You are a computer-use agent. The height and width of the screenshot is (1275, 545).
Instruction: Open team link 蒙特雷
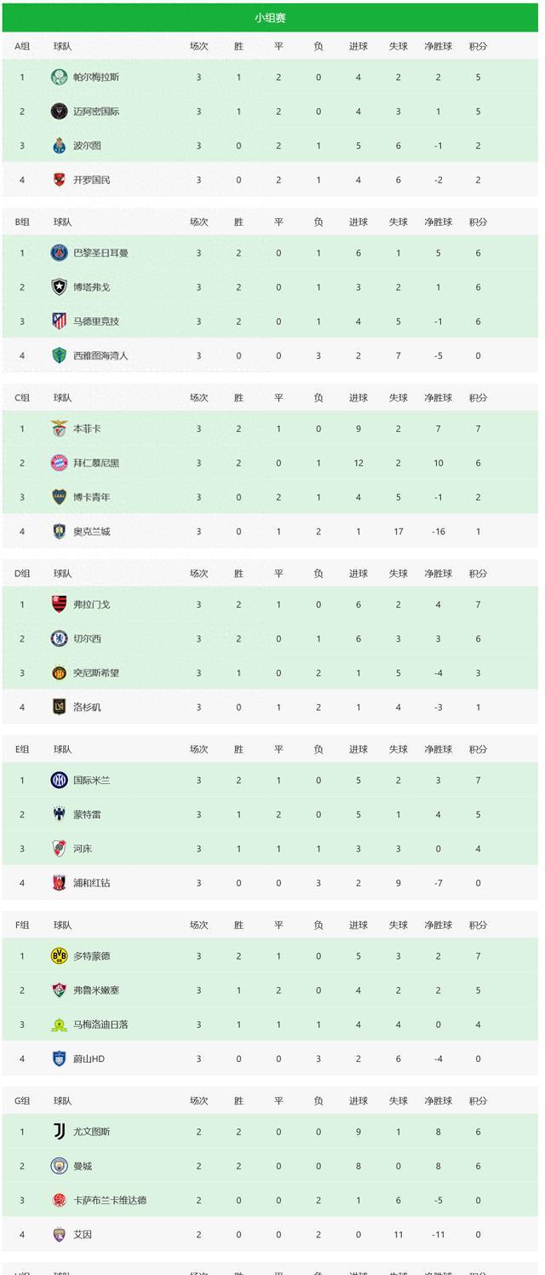[x=87, y=815]
